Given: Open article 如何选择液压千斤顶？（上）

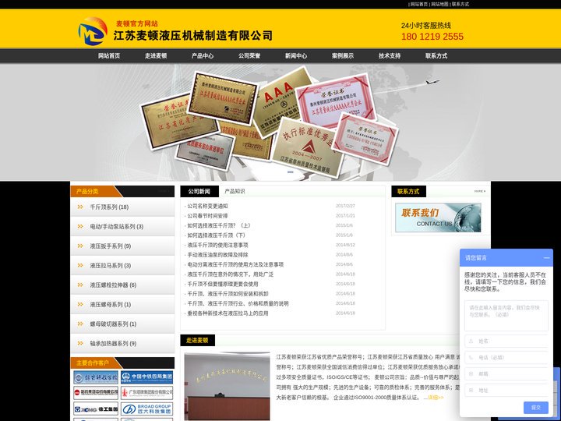Looking at the screenshot, I should pyautogui.click(x=219, y=225).
